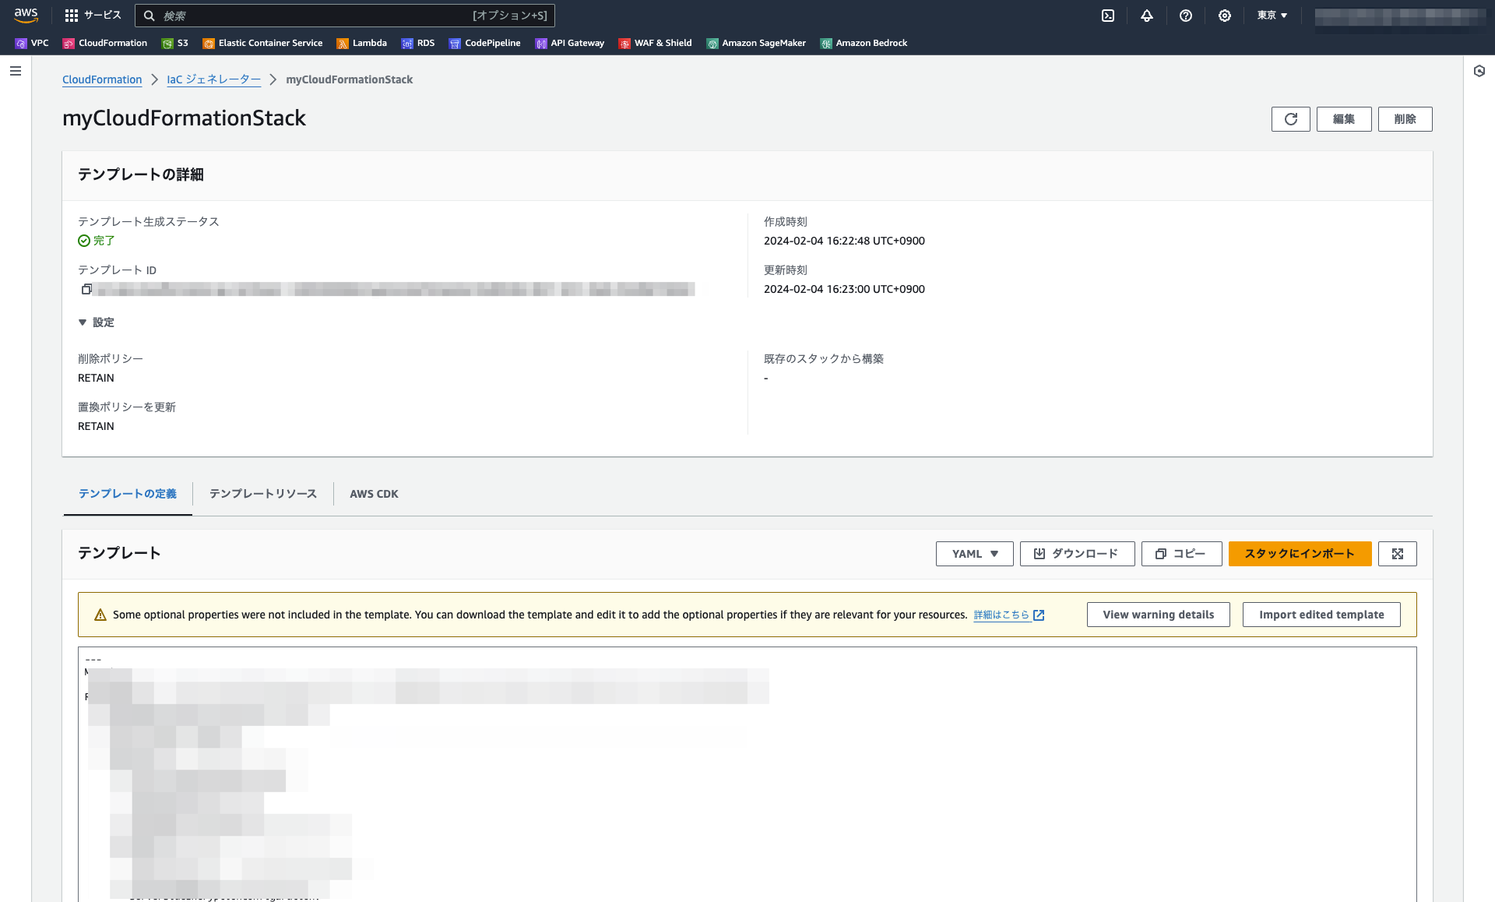
Task: Open the Lambda bookmark shortcut
Action: click(x=362, y=43)
